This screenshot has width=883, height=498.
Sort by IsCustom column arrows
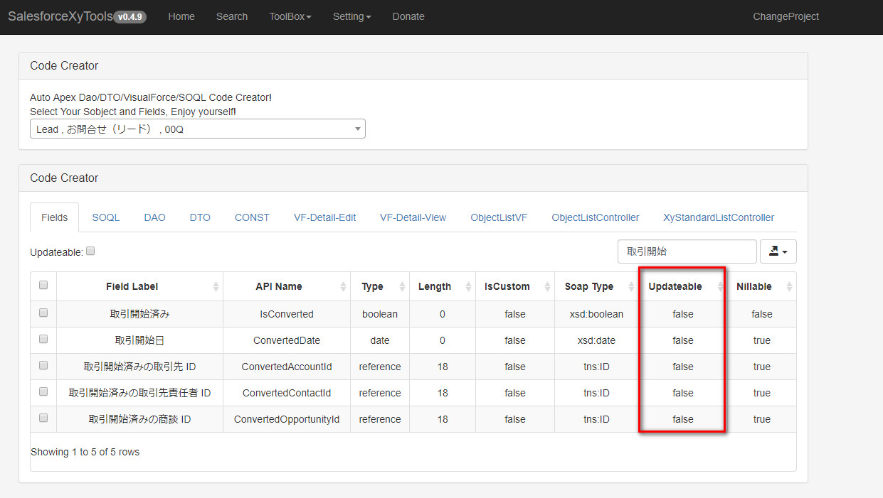click(x=548, y=286)
